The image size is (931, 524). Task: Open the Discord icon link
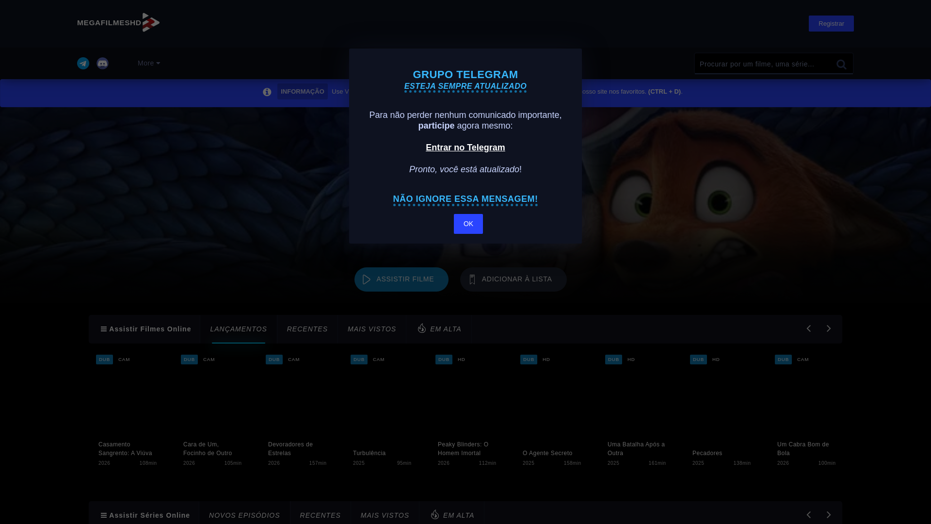pos(102,63)
